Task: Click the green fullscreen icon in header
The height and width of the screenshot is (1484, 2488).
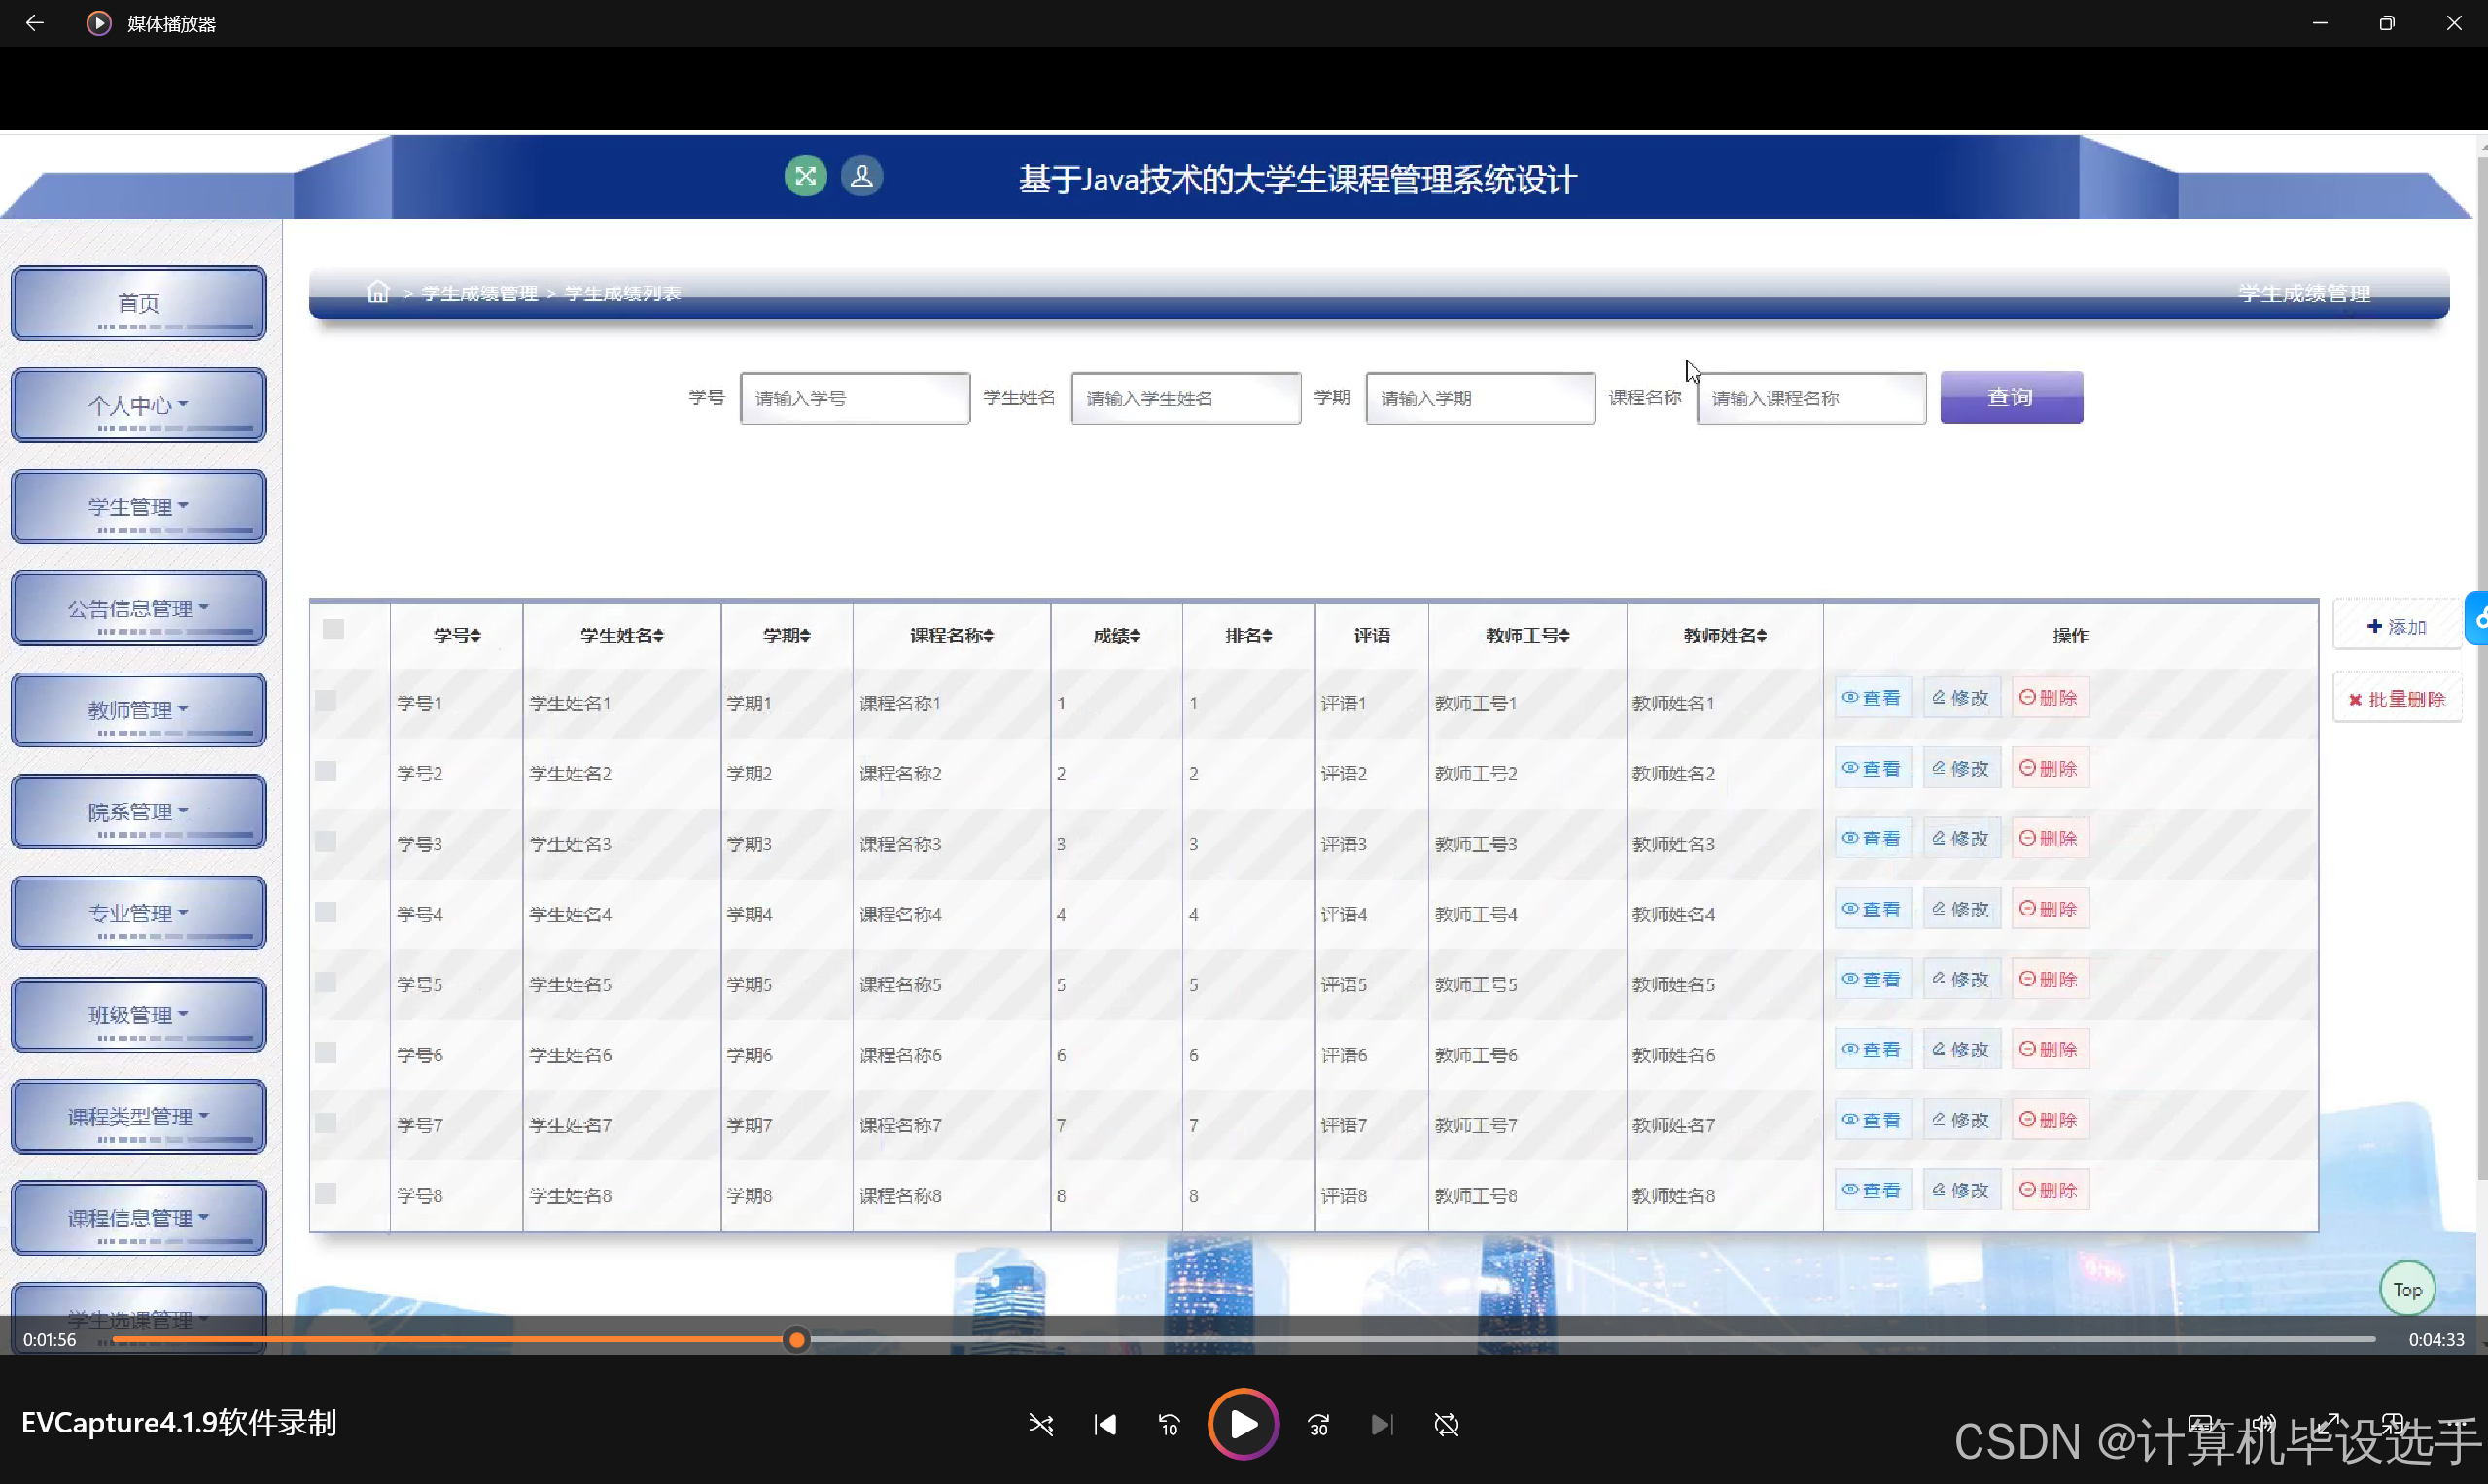Action: 805,177
